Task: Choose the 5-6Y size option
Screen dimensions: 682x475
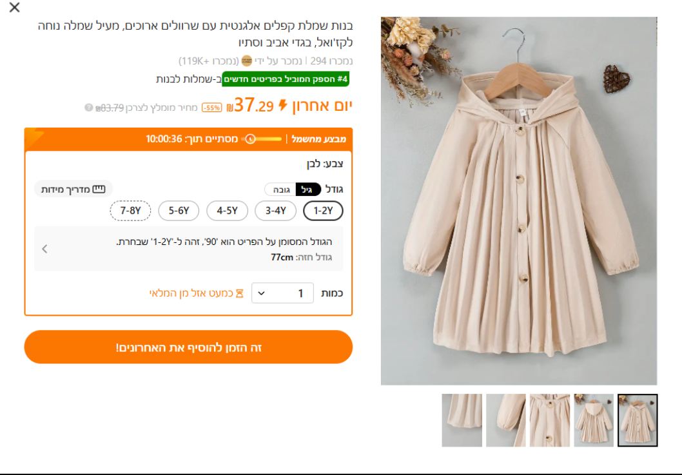Action: coord(179,211)
